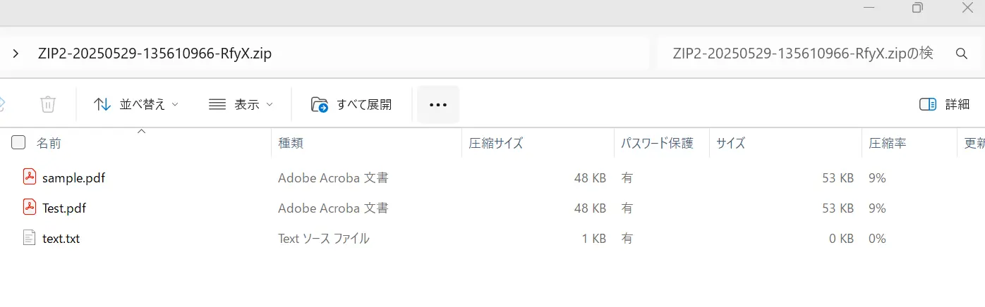
Task: Click the delete trash can icon
Action: click(x=48, y=104)
